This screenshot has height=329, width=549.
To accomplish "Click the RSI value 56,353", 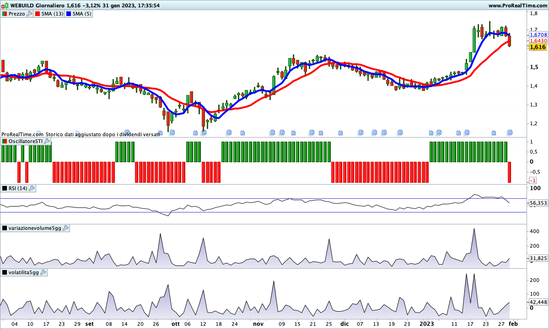I will tap(538, 203).
